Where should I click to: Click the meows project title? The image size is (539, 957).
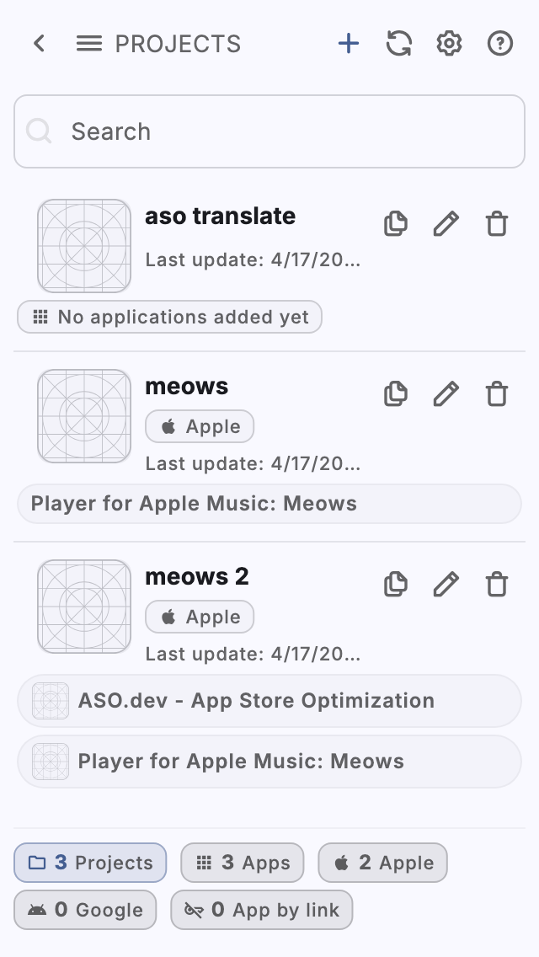tap(187, 387)
